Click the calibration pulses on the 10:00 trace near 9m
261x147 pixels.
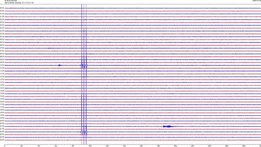pyautogui.click(x=84, y=66)
